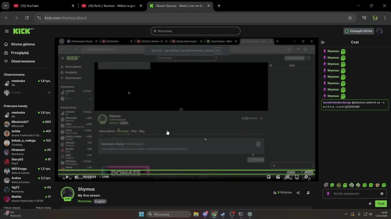
Task: Open exhiie recommended channel
Action: coord(27,133)
